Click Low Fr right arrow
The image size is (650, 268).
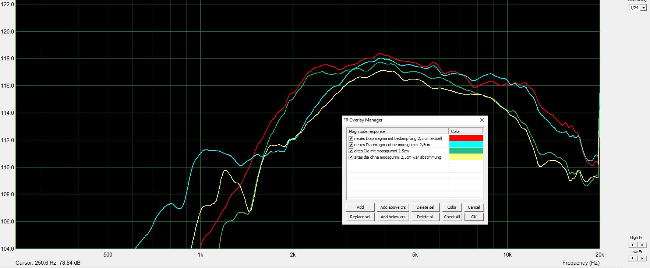(x=642, y=259)
